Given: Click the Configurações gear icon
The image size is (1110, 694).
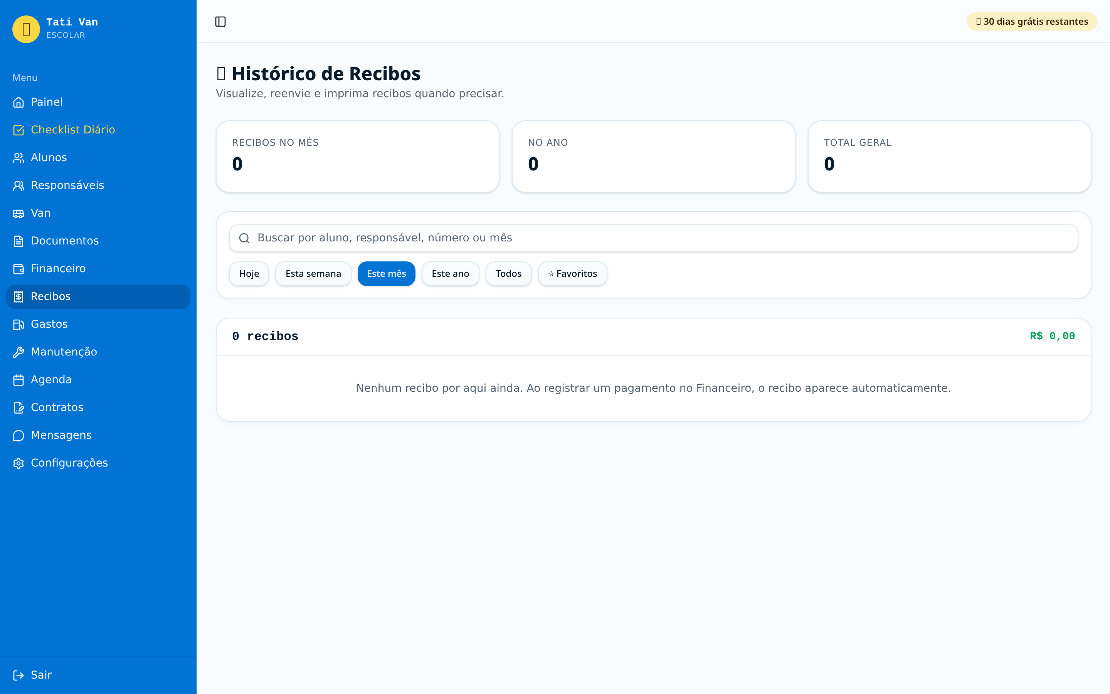Looking at the screenshot, I should tap(18, 463).
